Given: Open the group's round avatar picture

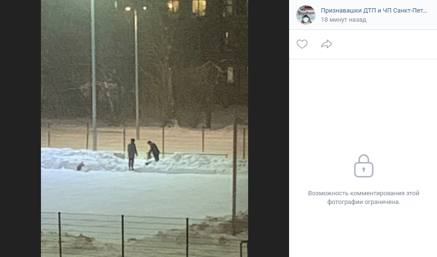Looking at the screenshot, I should (306, 15).
